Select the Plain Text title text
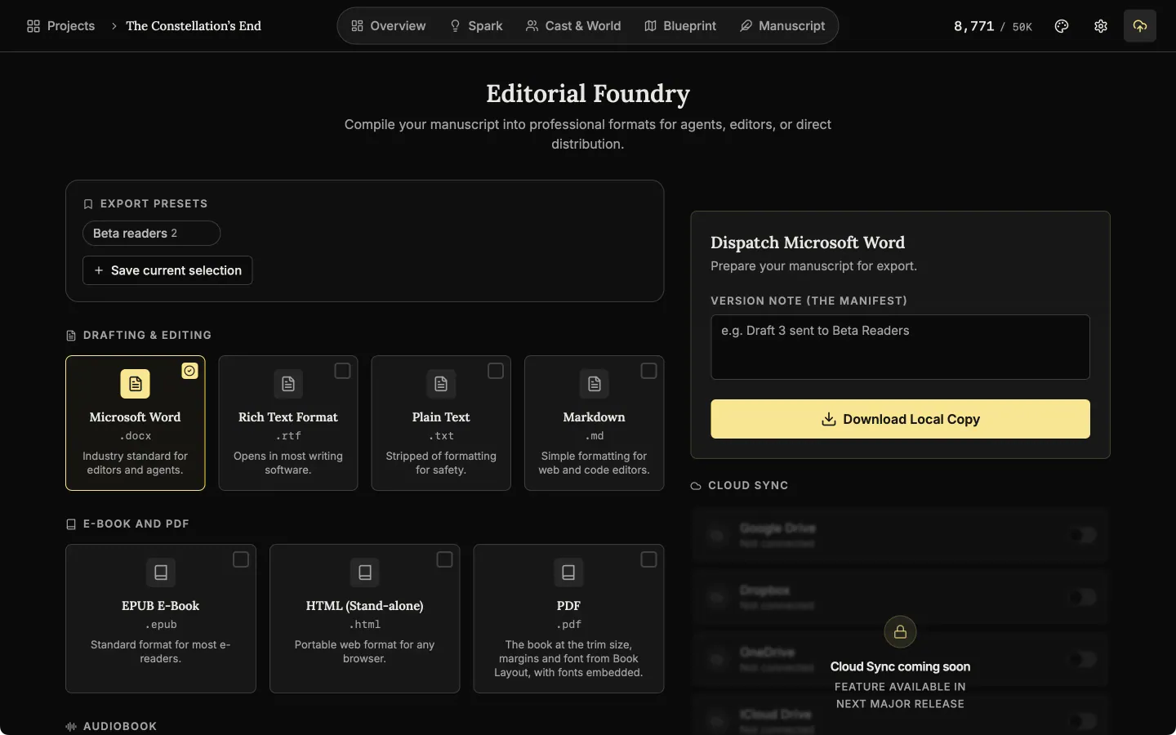1176x735 pixels. click(x=441, y=417)
